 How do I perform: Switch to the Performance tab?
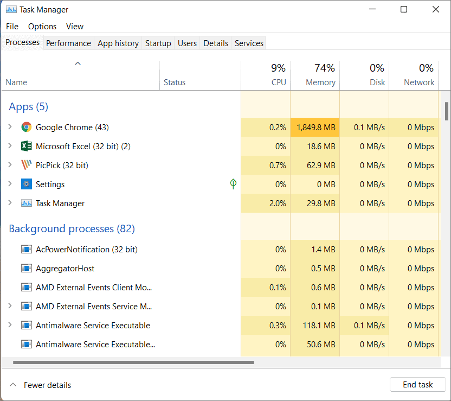(68, 43)
